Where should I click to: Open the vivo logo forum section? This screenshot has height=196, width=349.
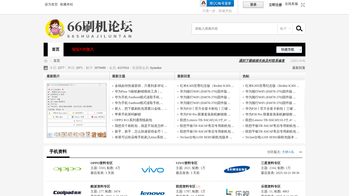point(152,169)
